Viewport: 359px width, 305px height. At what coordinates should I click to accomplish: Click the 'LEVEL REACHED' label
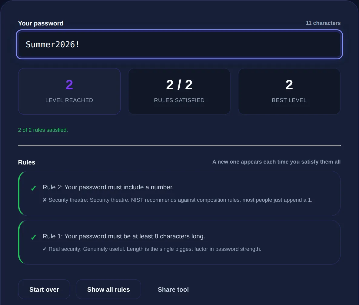coord(69,100)
